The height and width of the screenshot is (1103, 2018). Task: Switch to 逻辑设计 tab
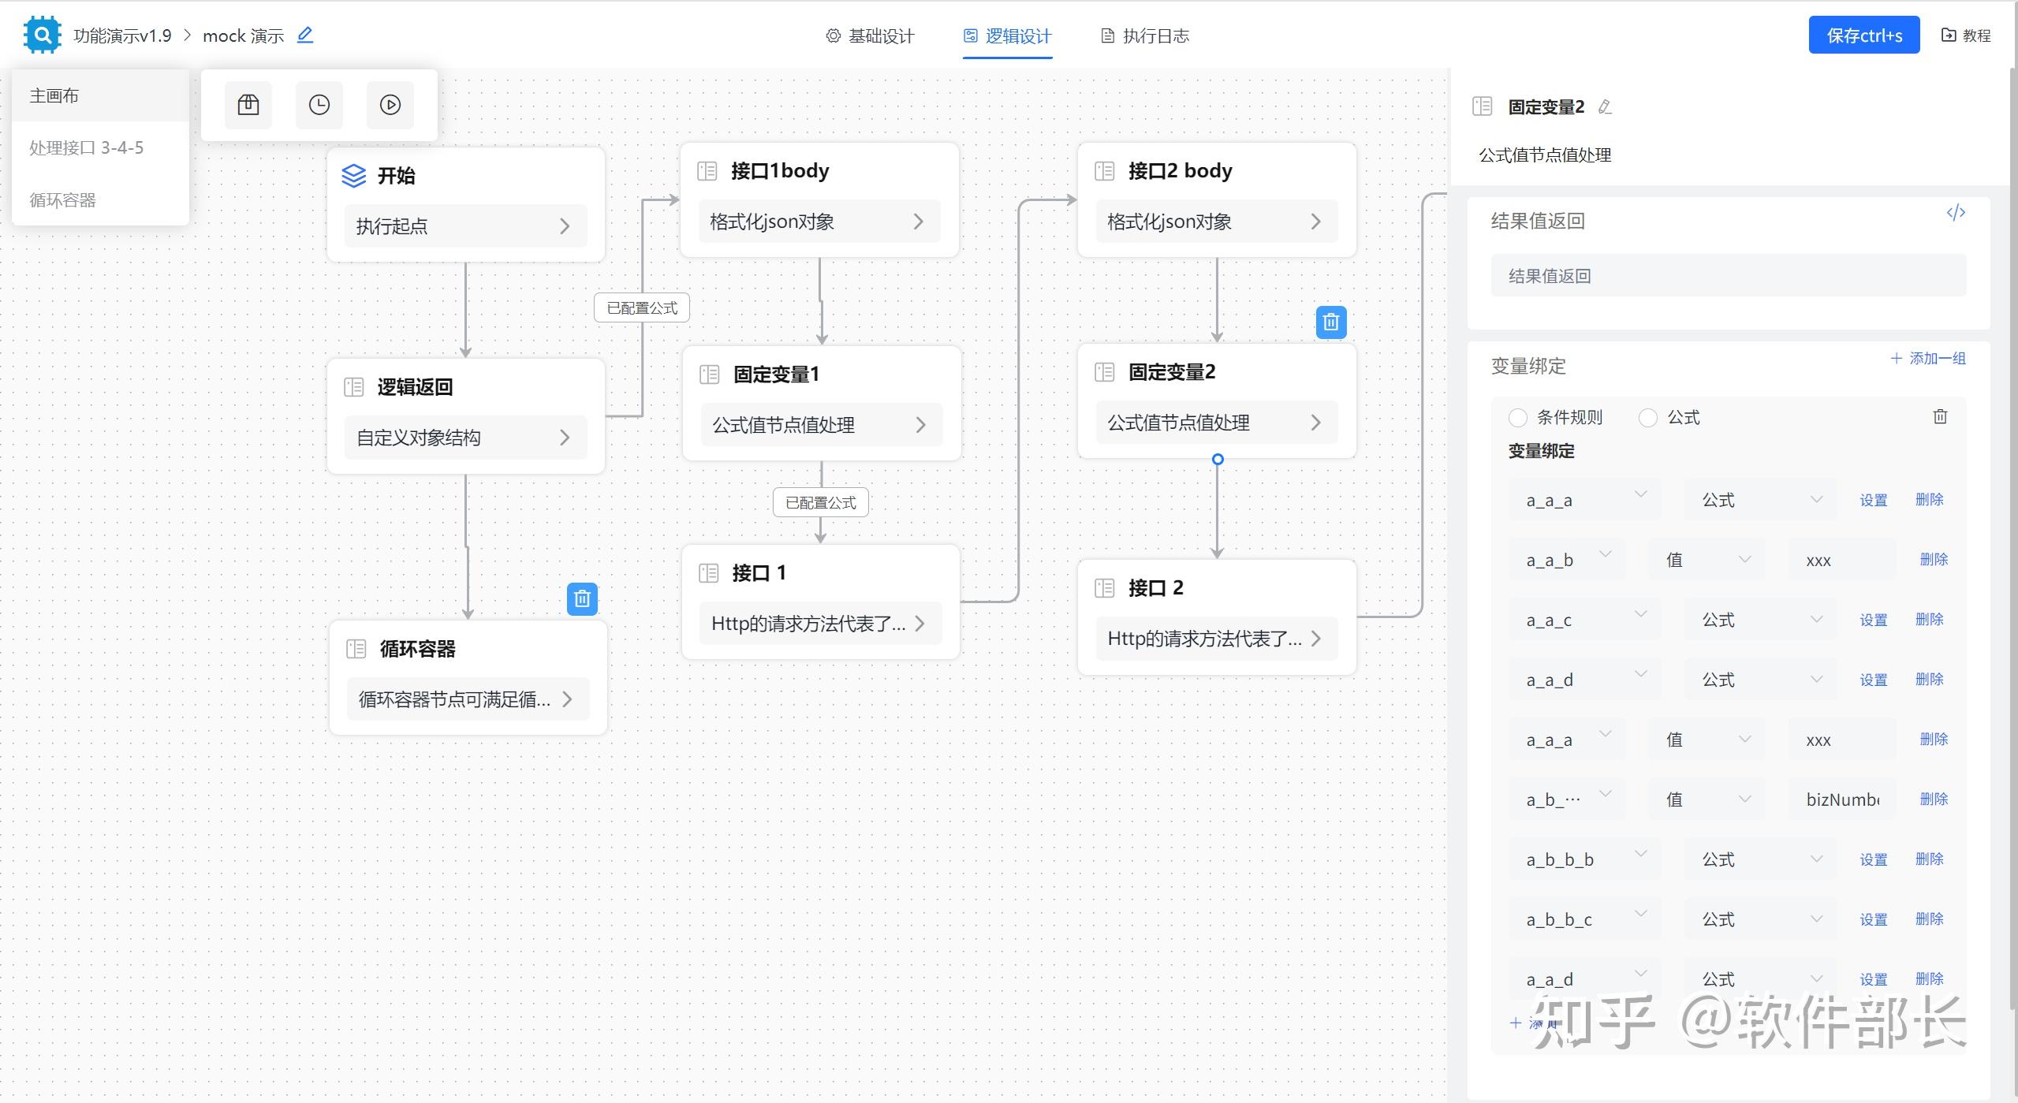pos(1007,35)
